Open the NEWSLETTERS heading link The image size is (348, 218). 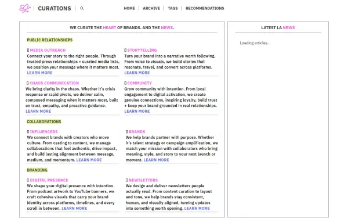point(143,180)
